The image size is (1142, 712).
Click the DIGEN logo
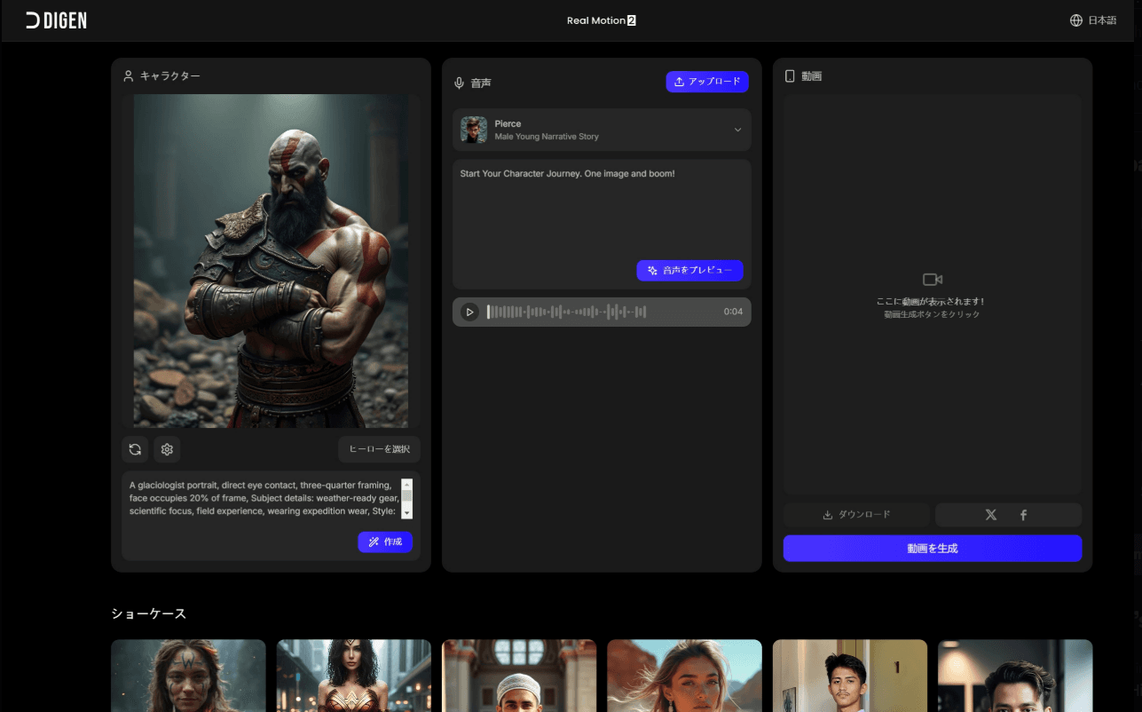click(x=56, y=20)
